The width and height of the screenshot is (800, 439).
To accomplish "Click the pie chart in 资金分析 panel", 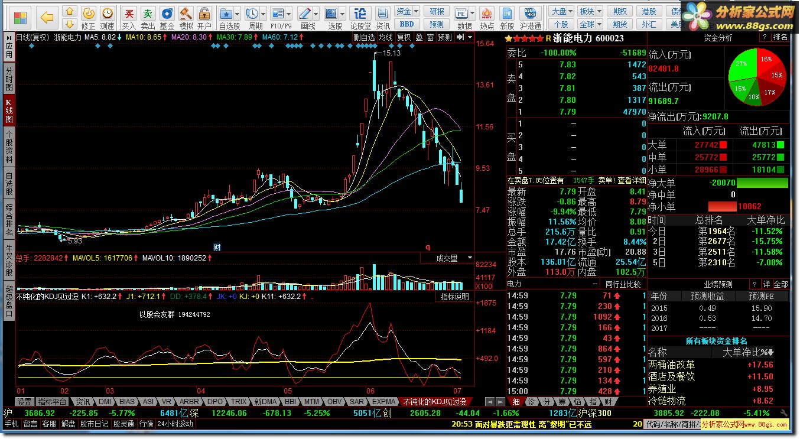I will [757, 78].
